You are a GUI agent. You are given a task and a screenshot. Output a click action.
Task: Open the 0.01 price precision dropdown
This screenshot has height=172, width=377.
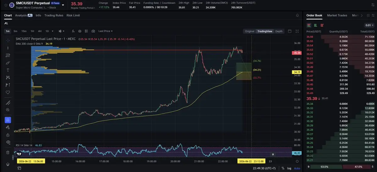click(369, 25)
